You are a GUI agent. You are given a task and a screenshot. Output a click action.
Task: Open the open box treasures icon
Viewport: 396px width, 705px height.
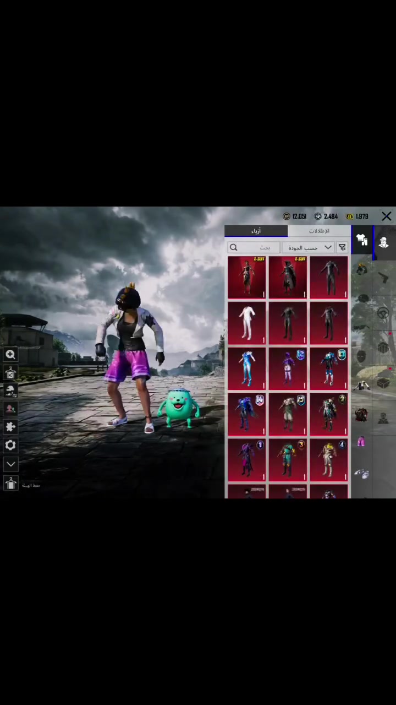point(383,383)
